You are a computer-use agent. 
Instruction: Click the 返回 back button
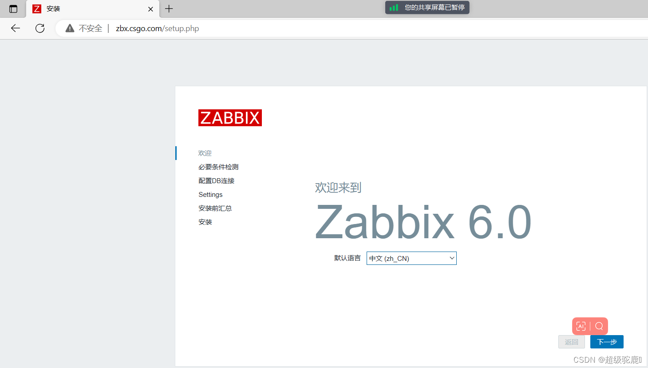point(572,342)
